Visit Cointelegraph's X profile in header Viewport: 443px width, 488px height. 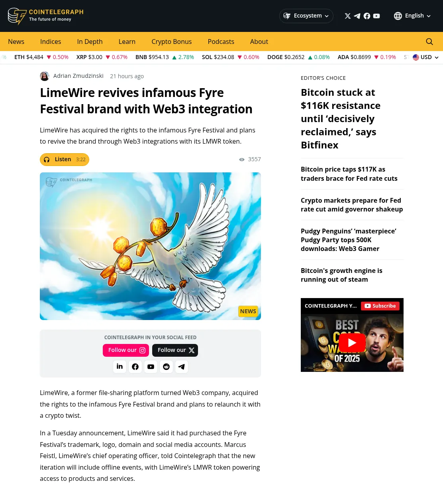[348, 16]
